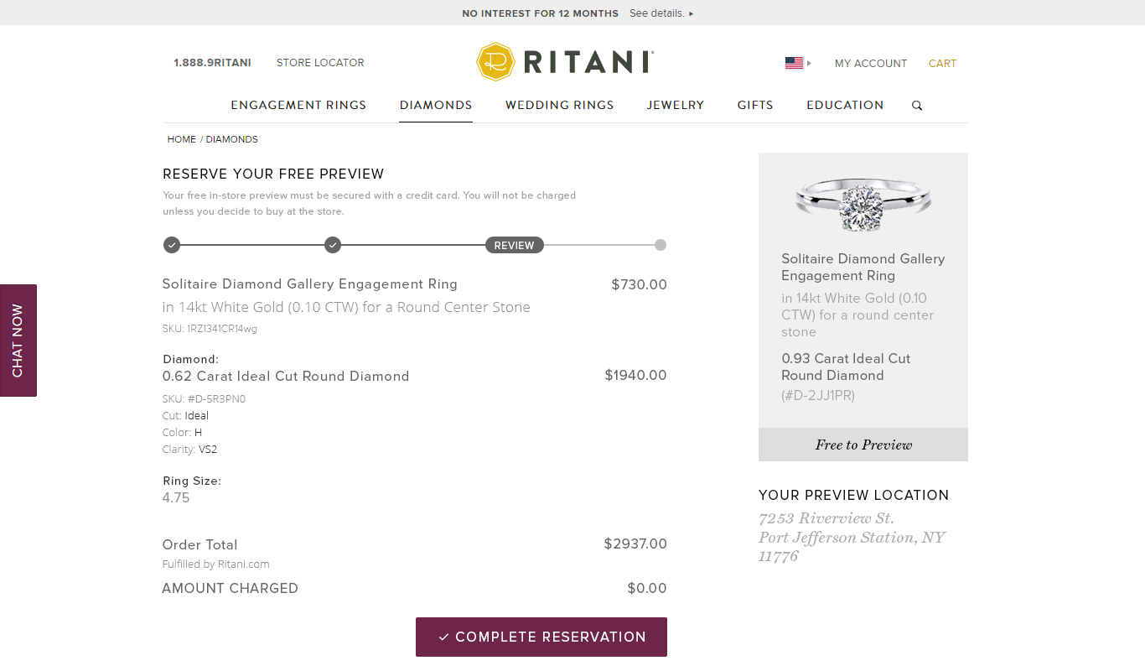
Task: Open the ENGAGEMENT RINGS menu
Action: pyautogui.click(x=298, y=105)
